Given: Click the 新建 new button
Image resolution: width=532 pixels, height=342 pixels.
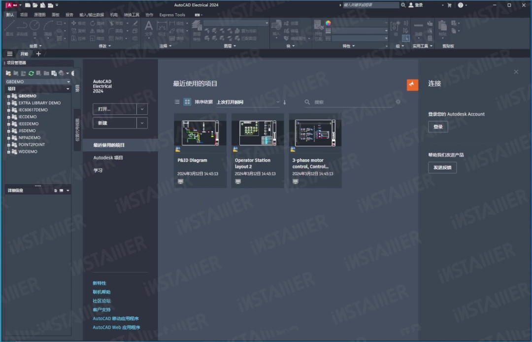Looking at the screenshot, I should (x=115, y=123).
